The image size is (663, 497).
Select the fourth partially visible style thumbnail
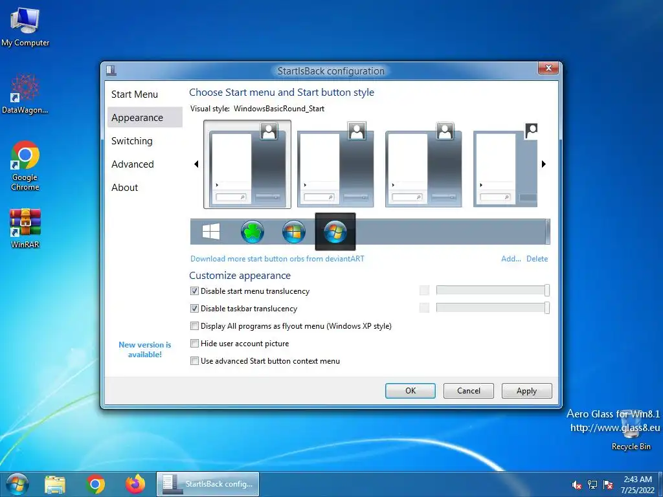(505, 164)
